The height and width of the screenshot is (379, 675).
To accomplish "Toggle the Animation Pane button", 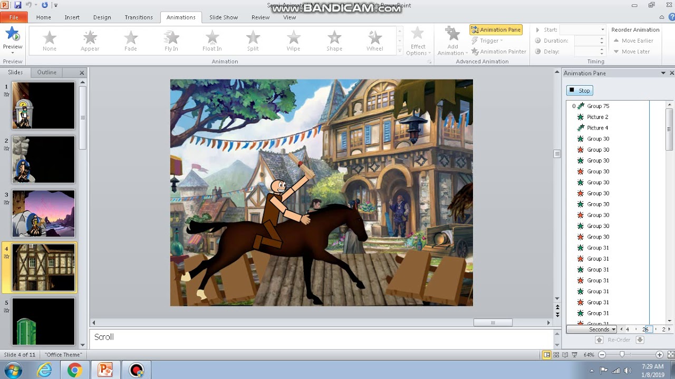I will pos(496,30).
